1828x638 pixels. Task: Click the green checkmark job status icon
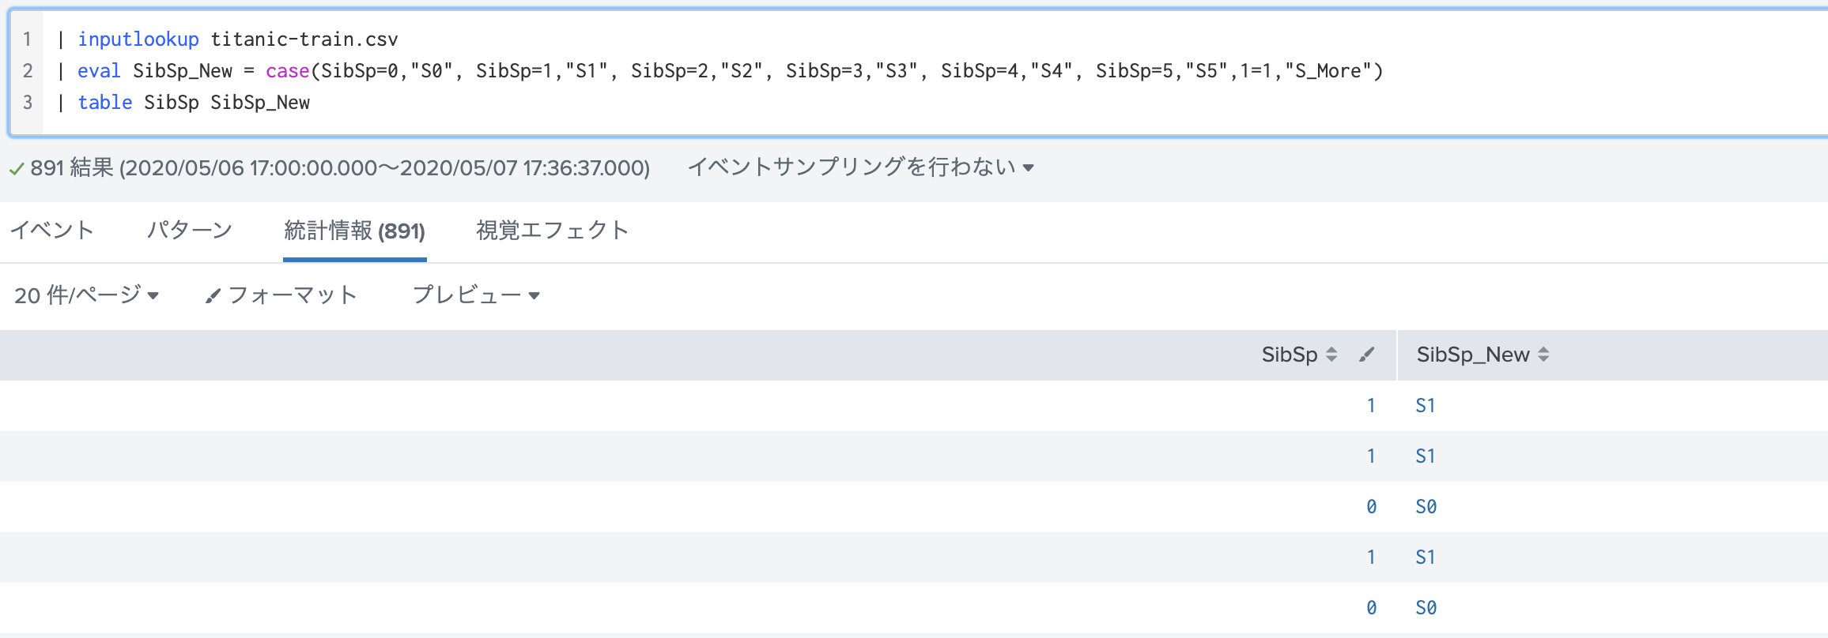(x=16, y=168)
